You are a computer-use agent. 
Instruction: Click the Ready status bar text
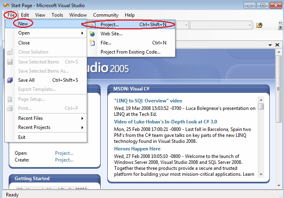click(x=12, y=195)
